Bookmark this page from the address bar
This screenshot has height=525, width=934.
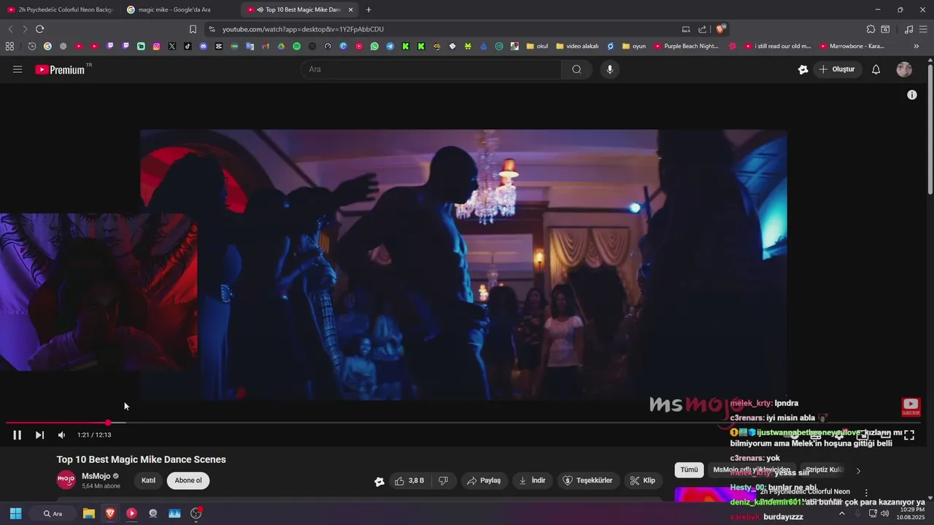coord(193,29)
